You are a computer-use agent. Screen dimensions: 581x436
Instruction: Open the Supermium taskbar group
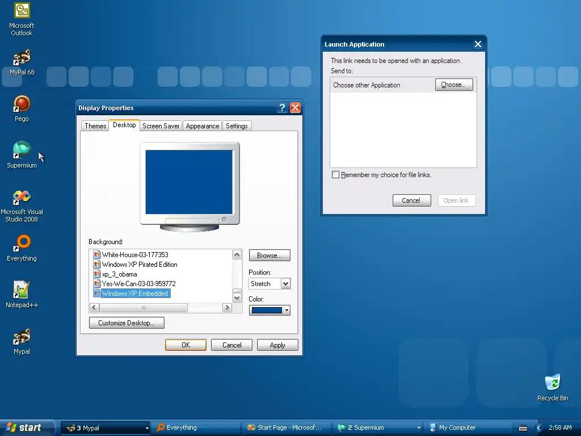(378, 428)
